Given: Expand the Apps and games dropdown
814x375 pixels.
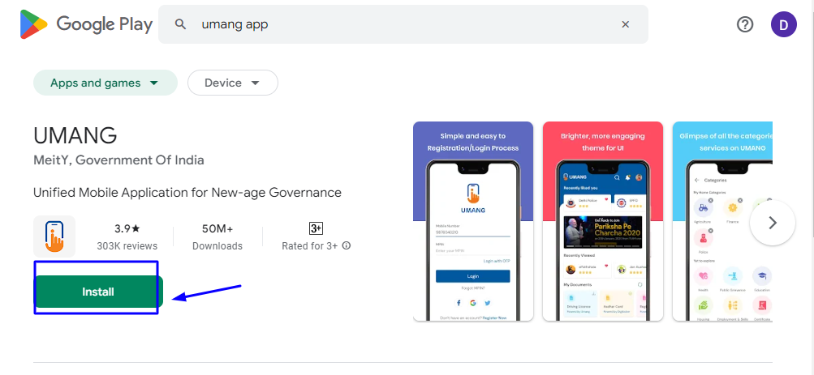Looking at the screenshot, I should pyautogui.click(x=106, y=83).
